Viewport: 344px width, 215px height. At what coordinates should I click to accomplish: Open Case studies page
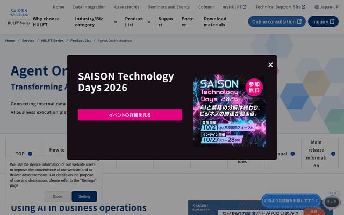(127, 7)
